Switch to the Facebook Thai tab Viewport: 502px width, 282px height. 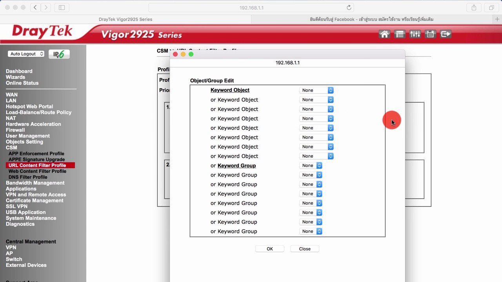pos(371,19)
